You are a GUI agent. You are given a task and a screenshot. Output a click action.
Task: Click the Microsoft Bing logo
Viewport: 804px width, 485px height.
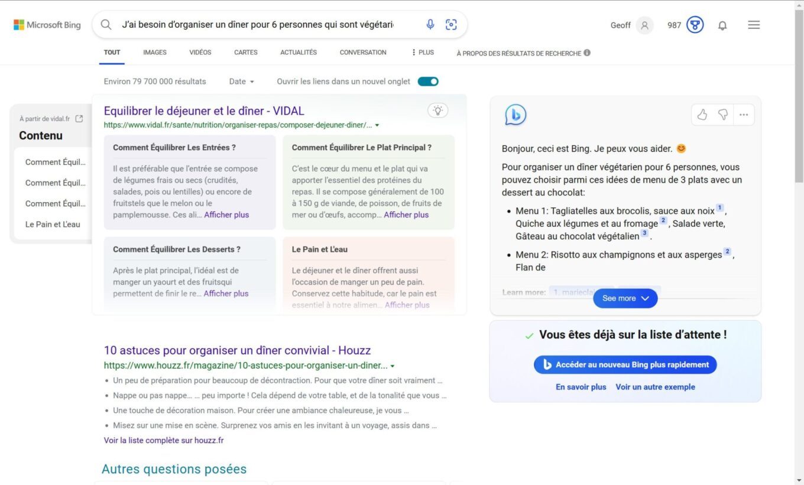tap(47, 25)
